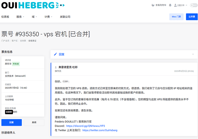This screenshot has height=139, width=198.
Task: Click the operator avatar icon
Action: tap(56, 67)
